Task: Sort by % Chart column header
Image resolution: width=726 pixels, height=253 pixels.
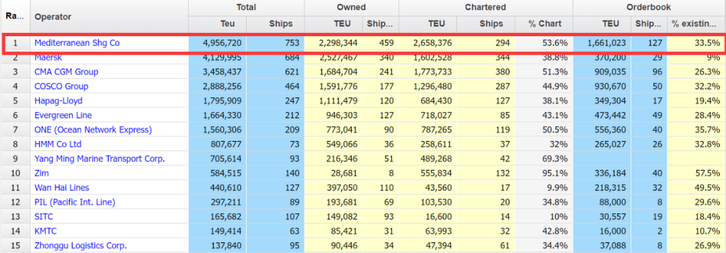Action: (544, 24)
